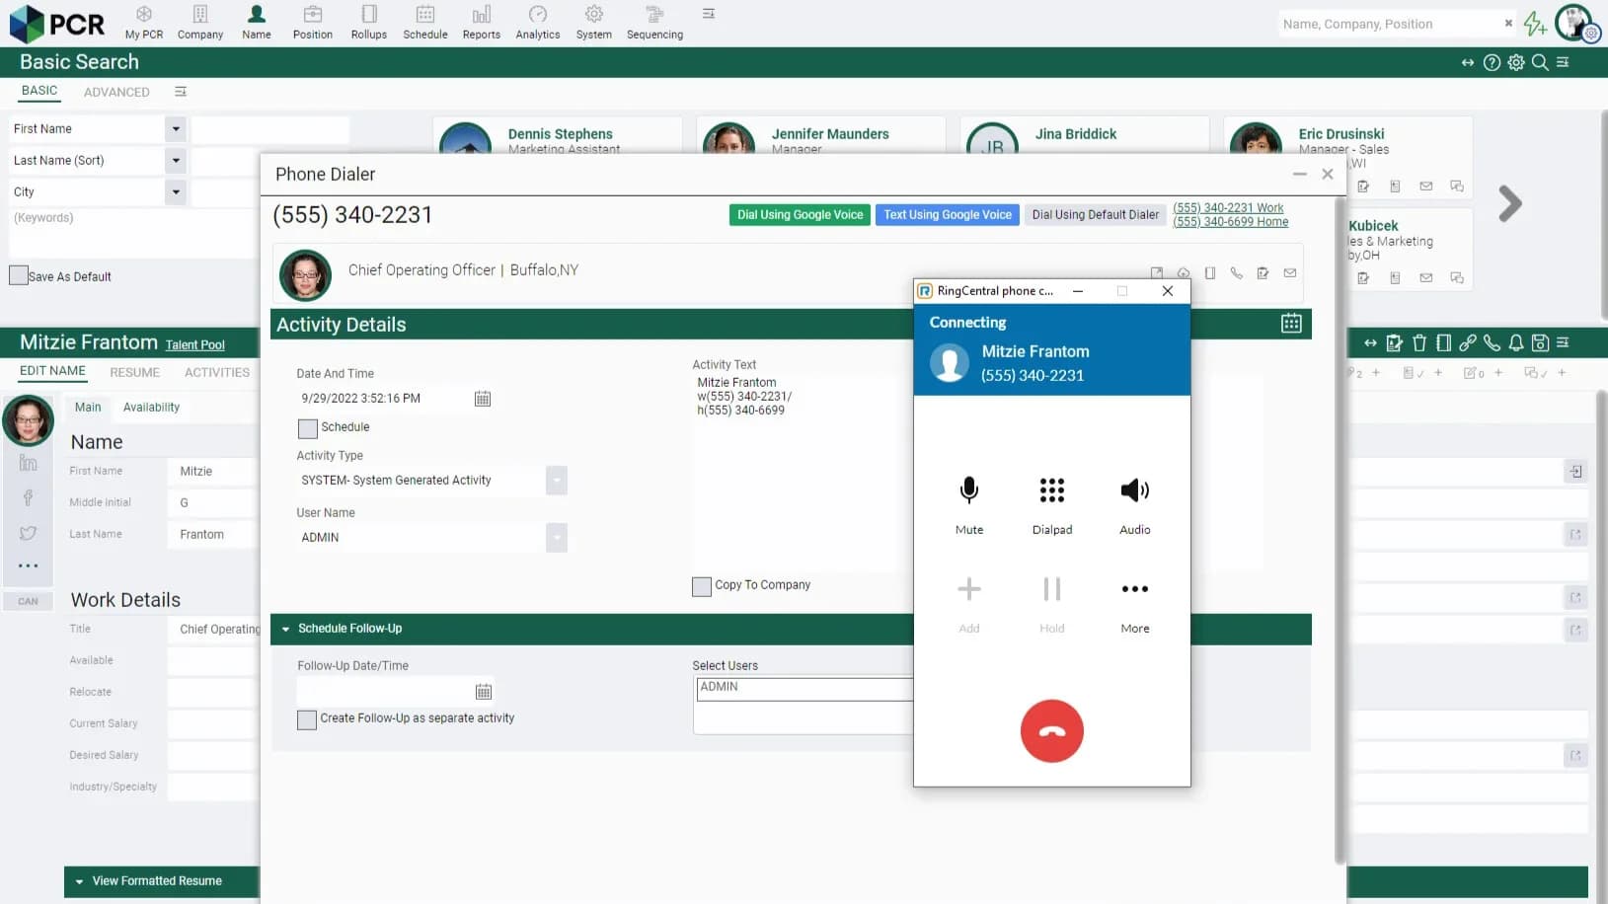
Task: Expand the Activity Type dropdown
Action: pos(557,480)
